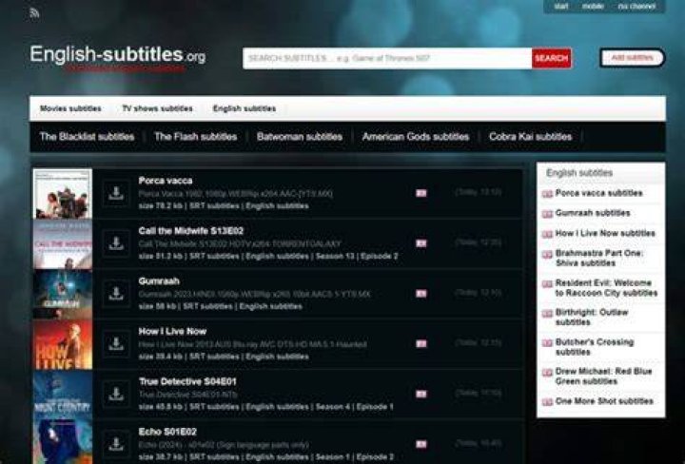This screenshot has height=464, width=685.
Task: Open Butcher's Crossing subtitles link
Action: pyautogui.click(x=595, y=347)
